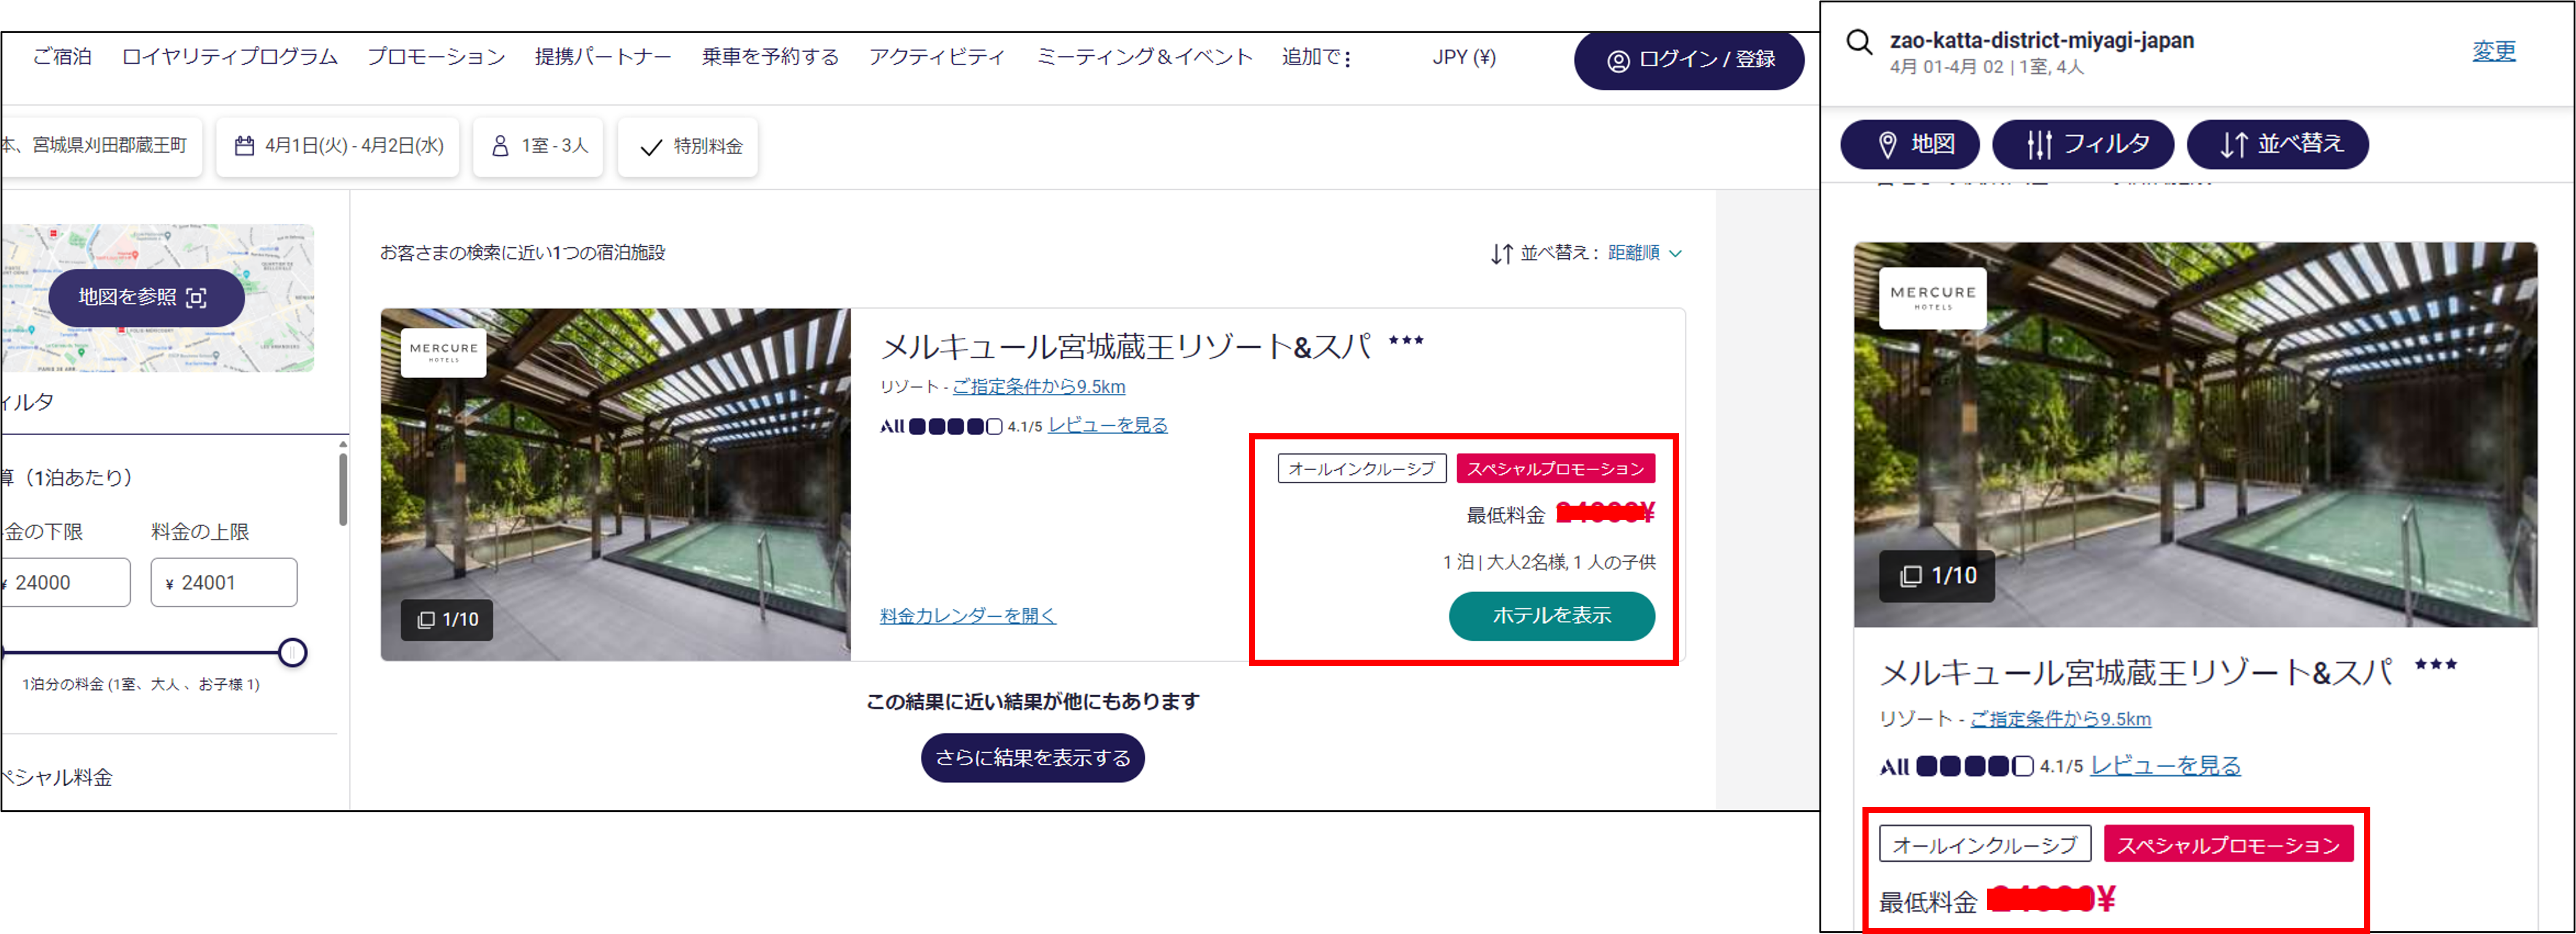Click Mercure logo badge on mobile photo
The width and height of the screenshot is (2576, 934).
[1932, 298]
